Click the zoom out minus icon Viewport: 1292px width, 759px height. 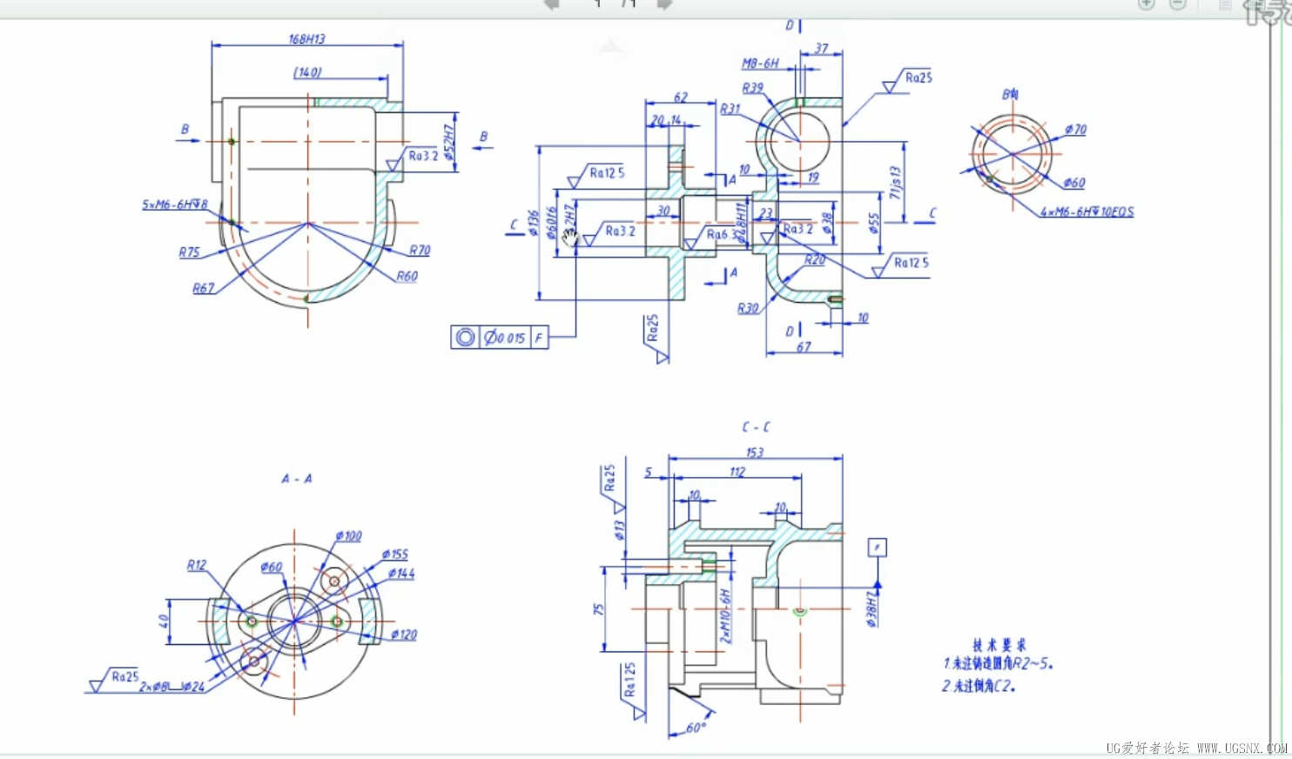click(1177, 4)
